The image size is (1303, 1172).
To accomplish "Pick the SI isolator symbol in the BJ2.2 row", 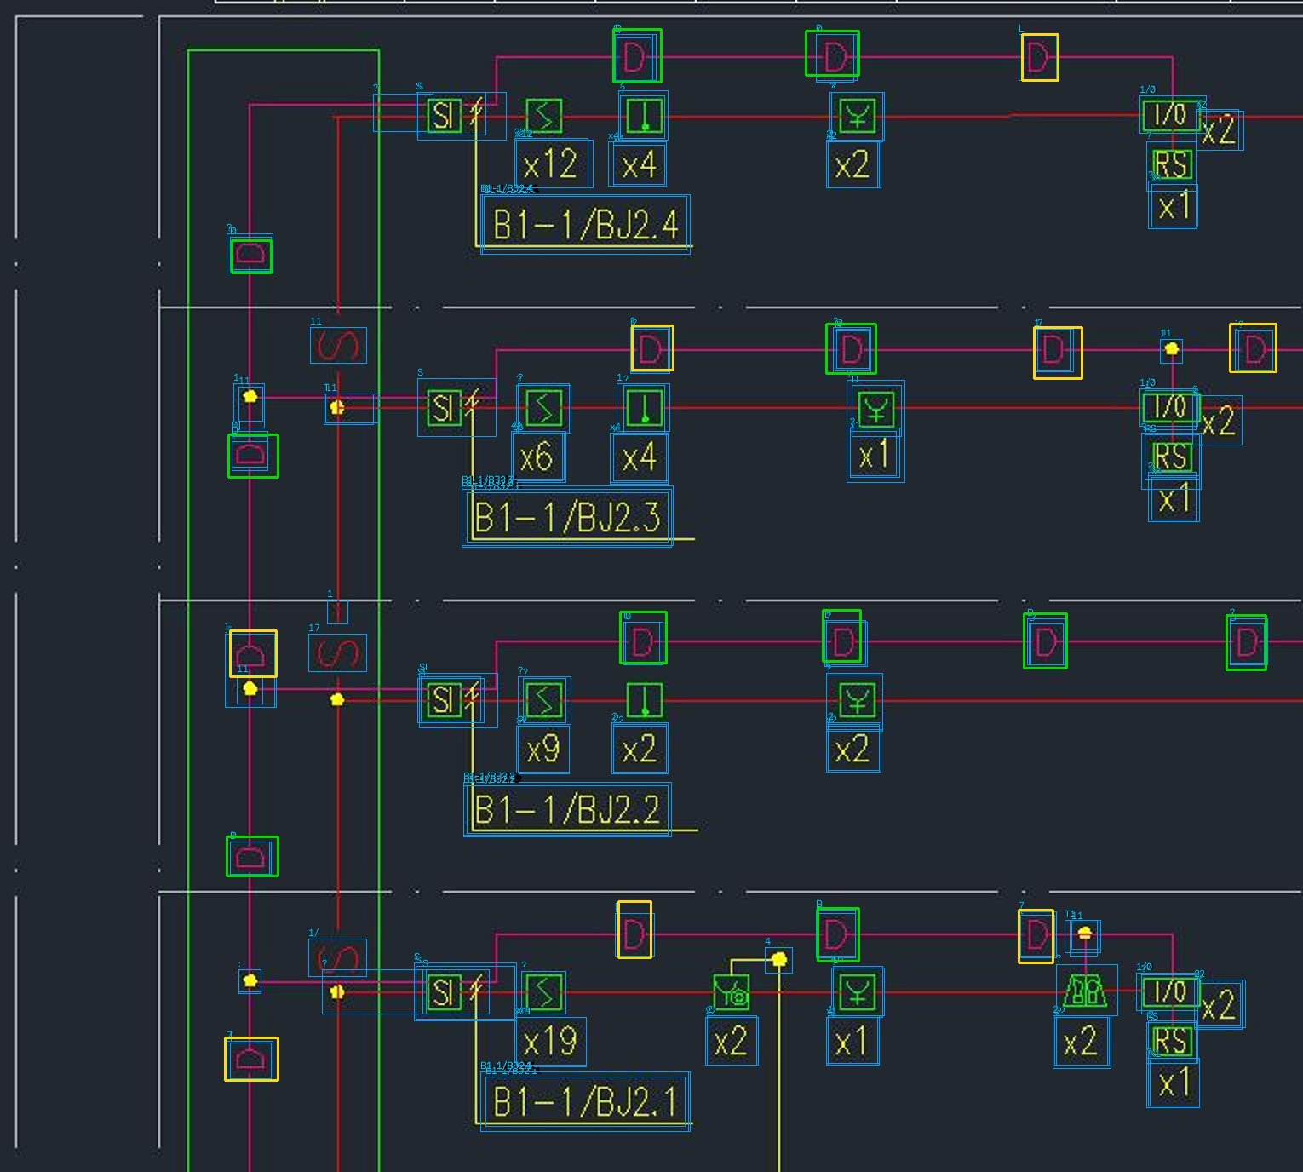I will click(443, 700).
